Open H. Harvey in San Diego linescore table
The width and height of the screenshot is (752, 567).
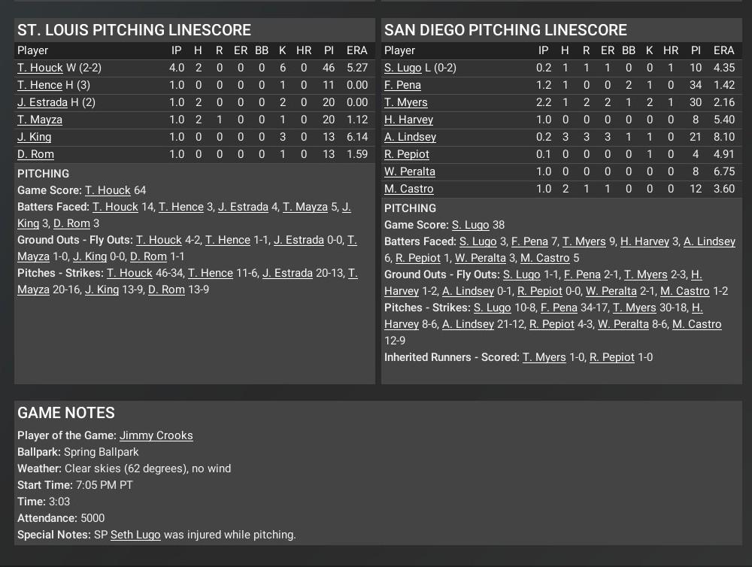[408, 120]
